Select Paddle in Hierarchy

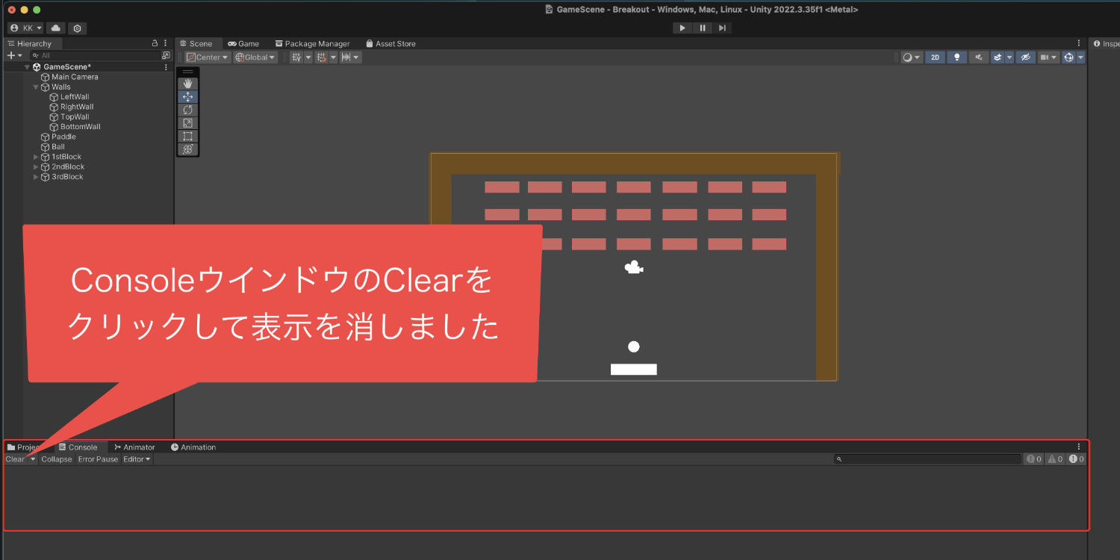[x=63, y=137]
